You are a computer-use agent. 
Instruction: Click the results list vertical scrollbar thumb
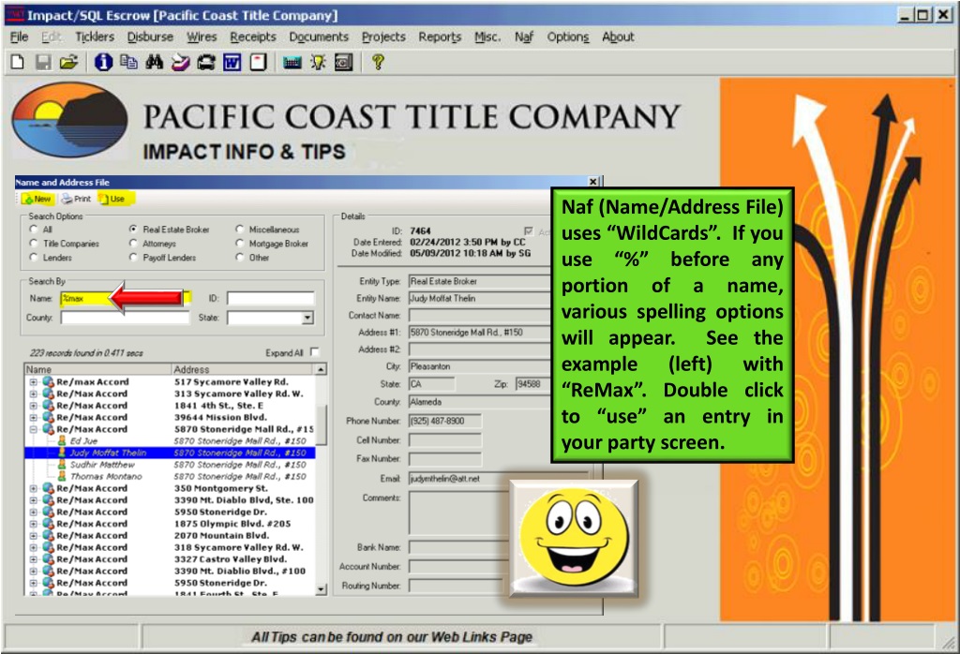[321, 425]
